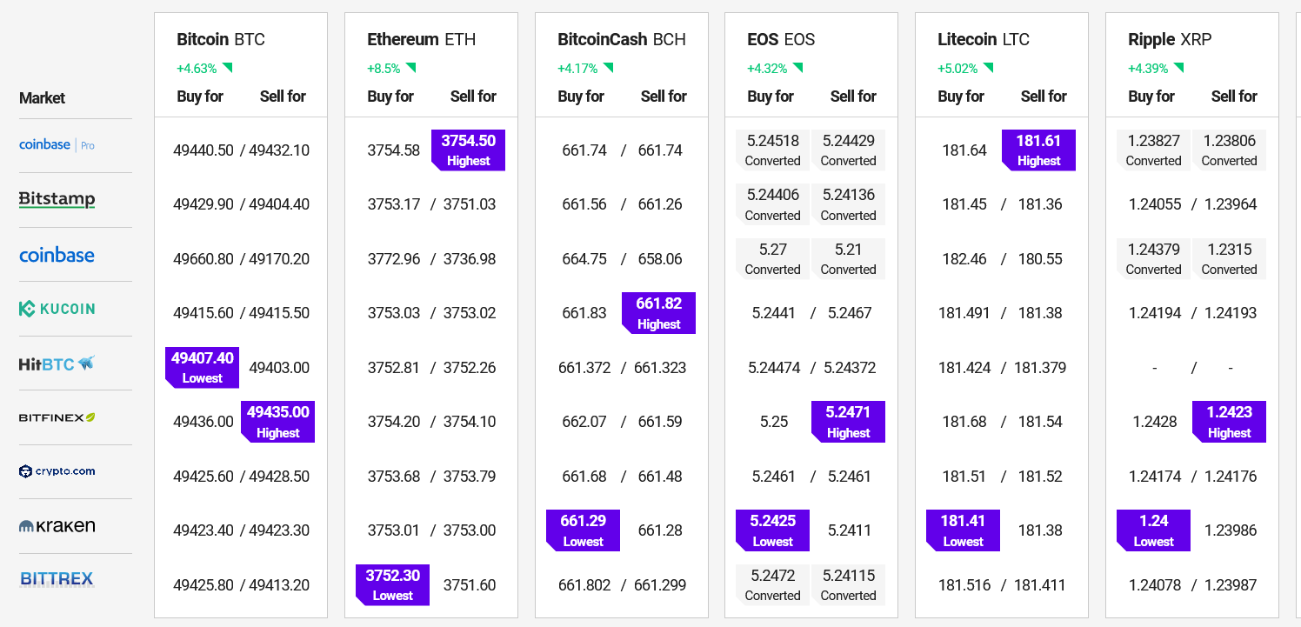Open the Kraken market logo
The image size is (1301, 627).
point(57,526)
